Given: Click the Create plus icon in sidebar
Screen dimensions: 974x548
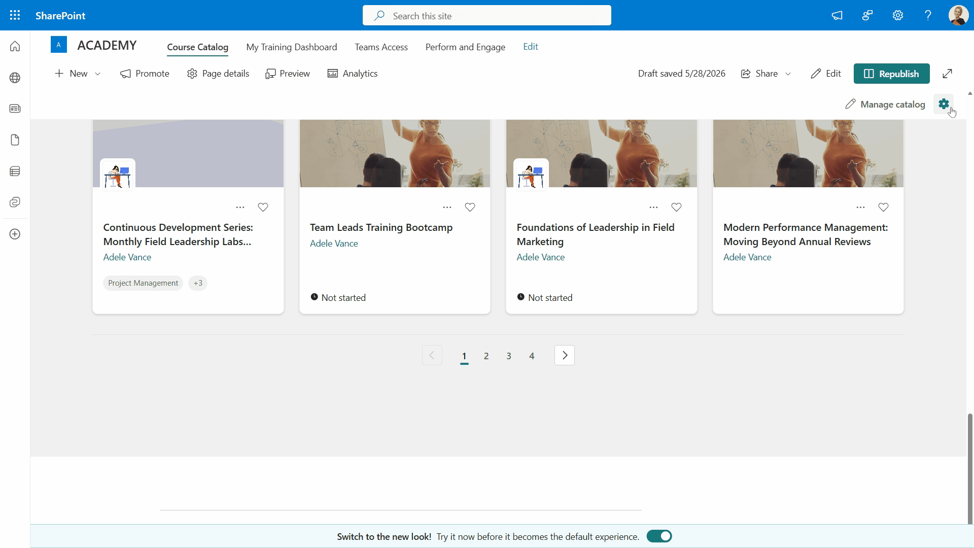Looking at the screenshot, I should click(15, 234).
